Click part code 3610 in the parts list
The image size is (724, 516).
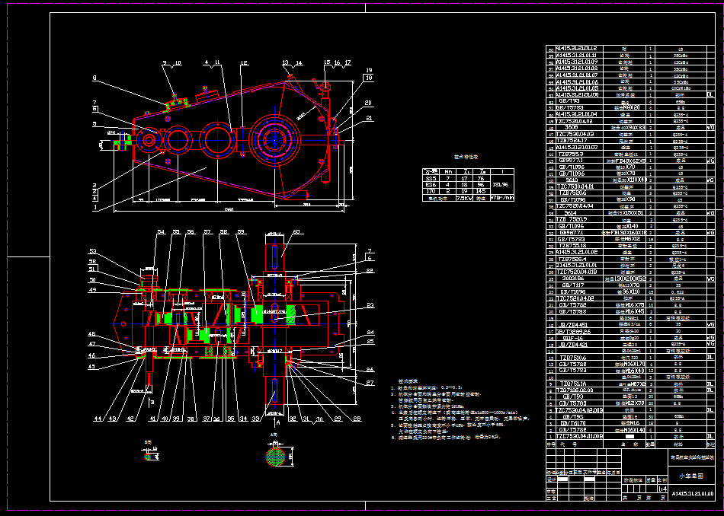[571, 180]
